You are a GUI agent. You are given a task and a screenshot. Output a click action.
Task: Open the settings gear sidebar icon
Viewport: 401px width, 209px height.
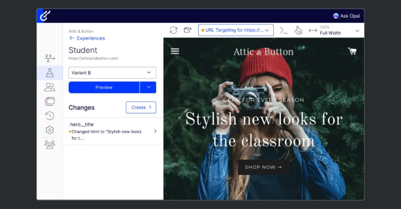tap(50, 130)
